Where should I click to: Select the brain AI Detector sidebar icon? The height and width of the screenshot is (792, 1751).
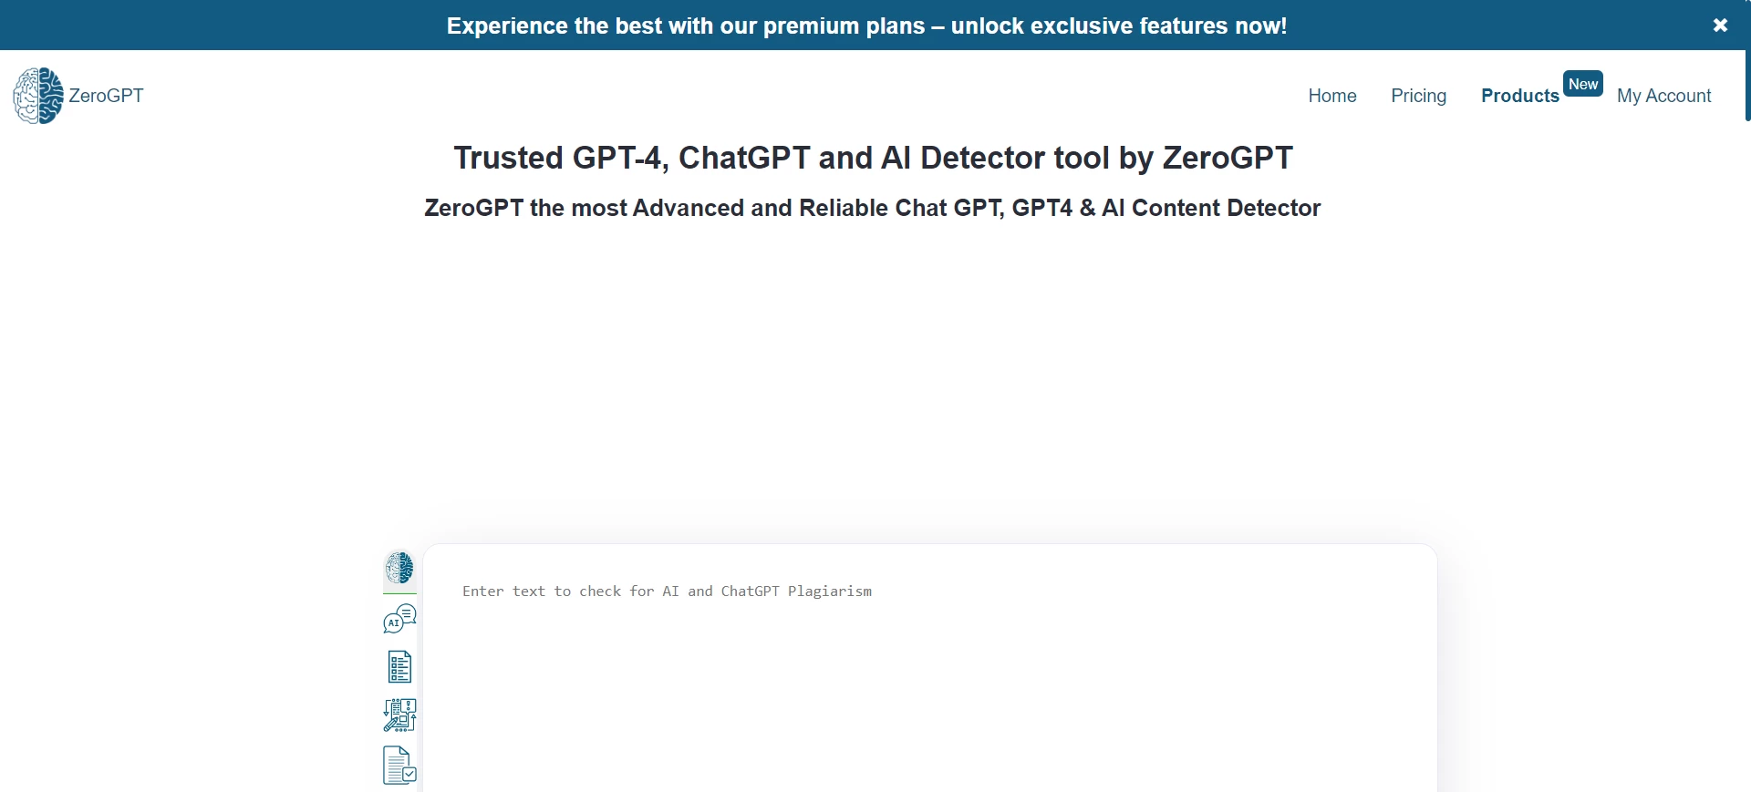(x=399, y=568)
